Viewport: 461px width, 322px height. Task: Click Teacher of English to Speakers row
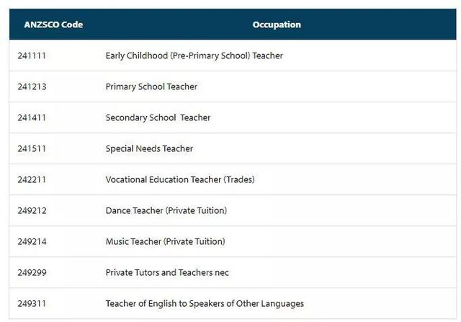[205, 303]
